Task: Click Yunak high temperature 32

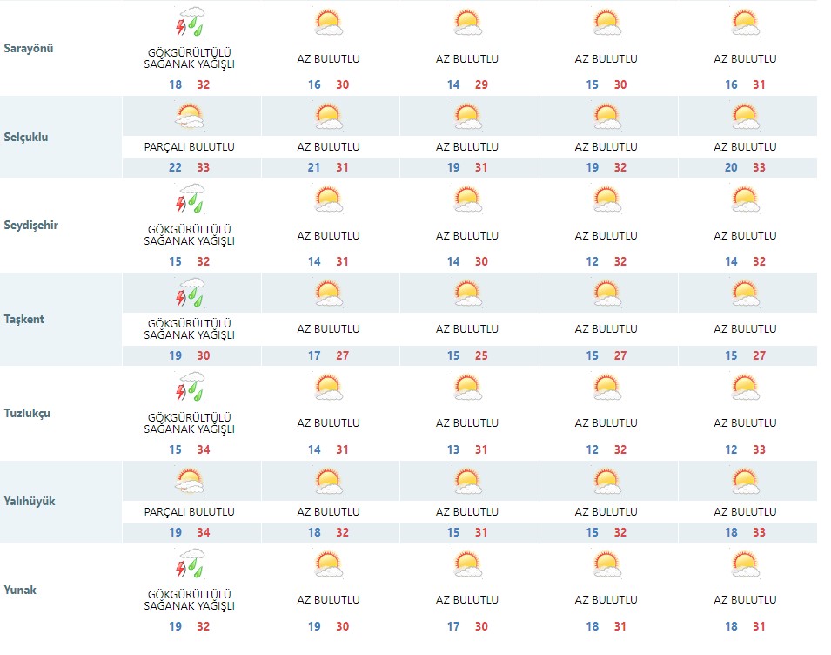Action: 204,626
